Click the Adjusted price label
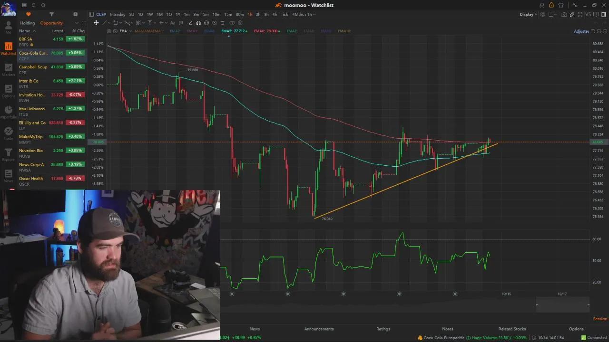Image resolution: width=609 pixels, height=342 pixels. [581, 31]
